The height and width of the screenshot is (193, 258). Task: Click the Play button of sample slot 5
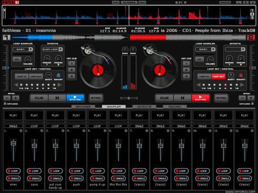tap(98, 115)
